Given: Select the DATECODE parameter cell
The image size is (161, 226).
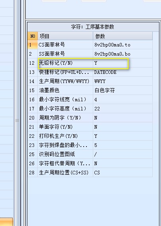Looking at the screenshot, I should [x=123, y=72].
